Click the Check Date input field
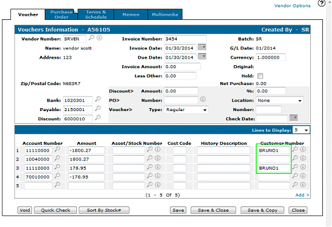The height and width of the screenshot is (227, 332). tap(272, 119)
